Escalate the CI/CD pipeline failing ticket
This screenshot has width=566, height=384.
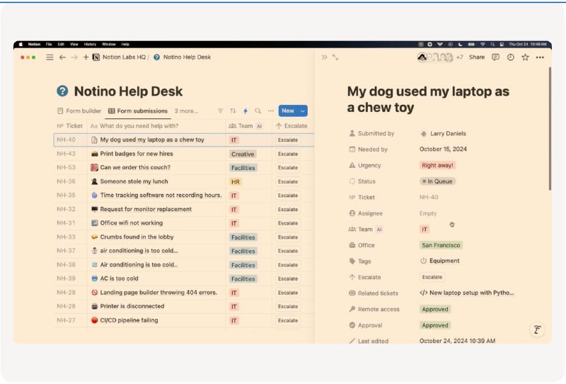pyautogui.click(x=288, y=320)
